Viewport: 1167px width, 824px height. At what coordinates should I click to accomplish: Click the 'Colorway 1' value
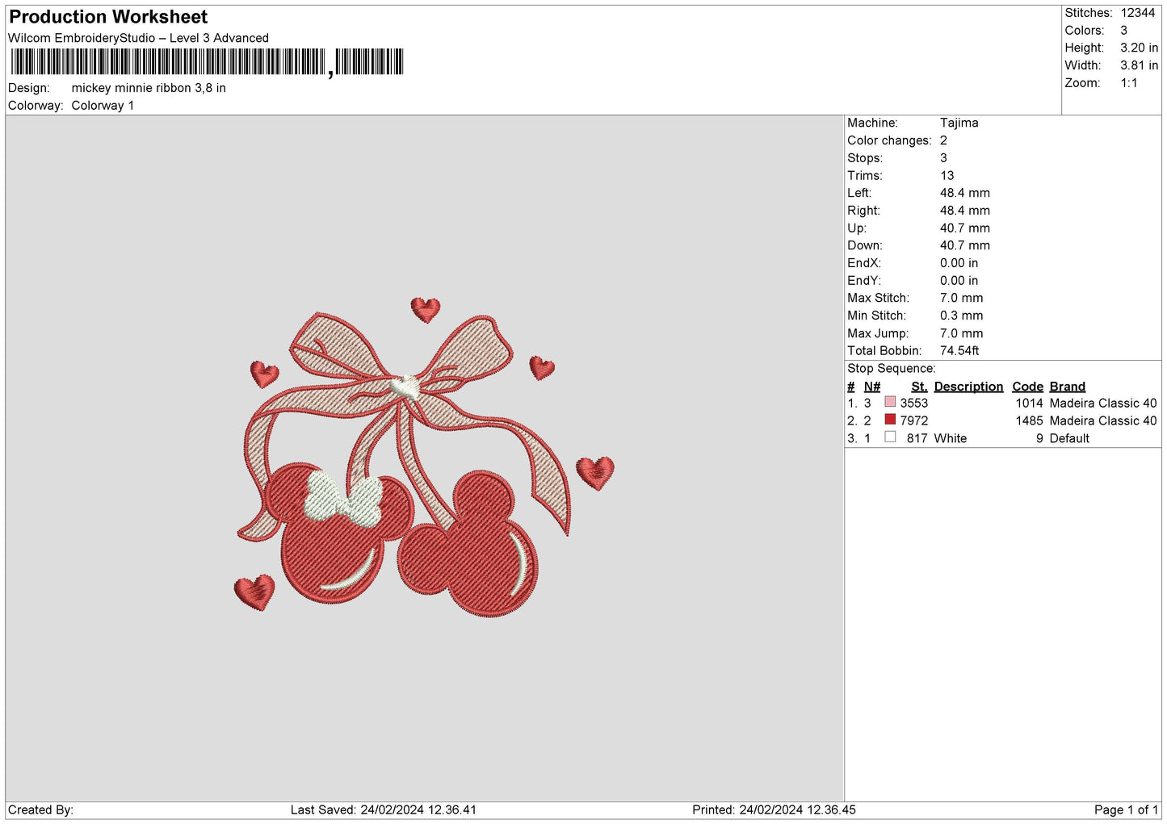click(103, 106)
